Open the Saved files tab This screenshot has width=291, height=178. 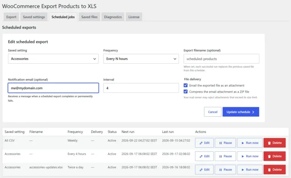coord(89,17)
